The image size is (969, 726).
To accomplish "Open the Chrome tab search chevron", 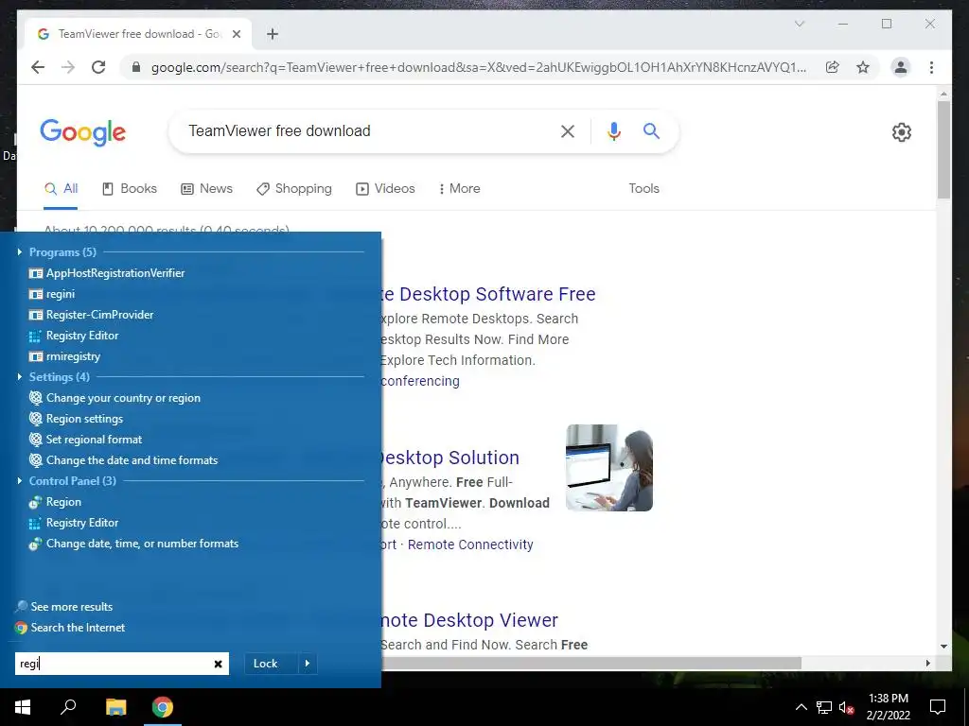I will 799,24.
